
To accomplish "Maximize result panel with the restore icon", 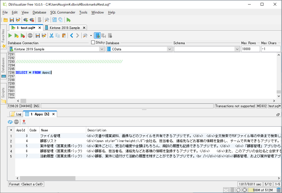I will 278,115.
